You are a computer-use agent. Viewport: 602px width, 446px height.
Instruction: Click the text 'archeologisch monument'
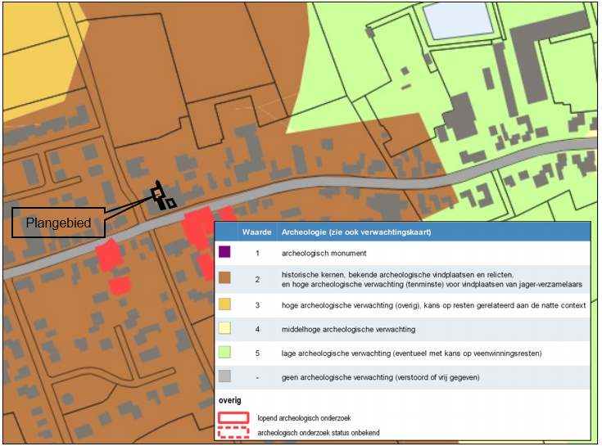pyautogui.click(x=324, y=253)
